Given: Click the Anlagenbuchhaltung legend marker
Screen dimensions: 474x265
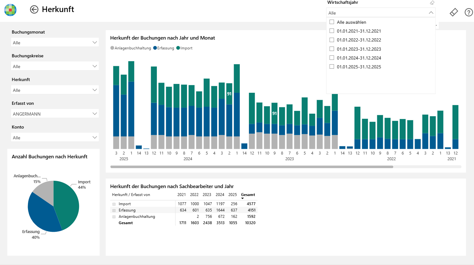Looking at the screenshot, I should 112,48.
